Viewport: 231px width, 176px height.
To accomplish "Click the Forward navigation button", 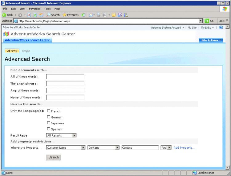I will 20,15.
